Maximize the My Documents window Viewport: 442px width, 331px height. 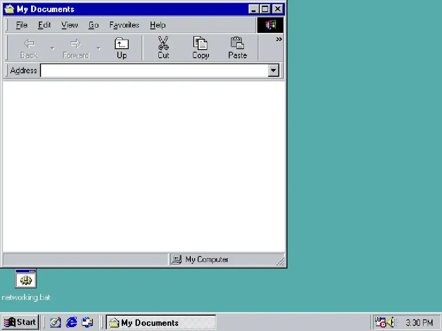[265, 9]
